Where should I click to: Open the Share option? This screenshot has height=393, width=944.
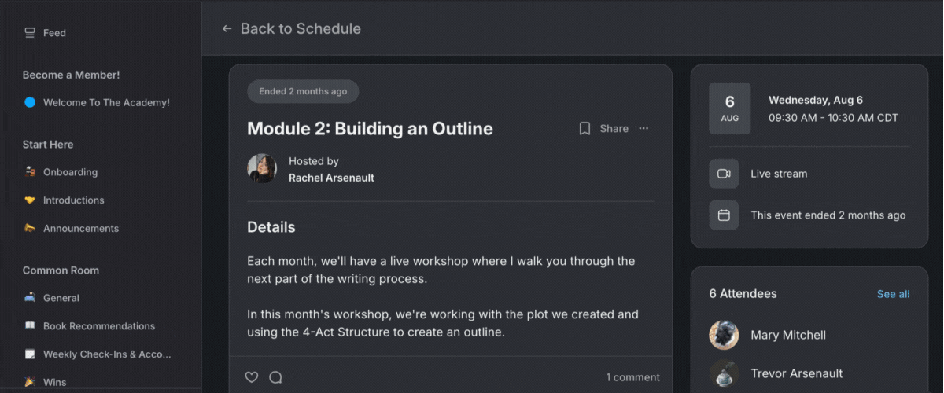(x=614, y=129)
